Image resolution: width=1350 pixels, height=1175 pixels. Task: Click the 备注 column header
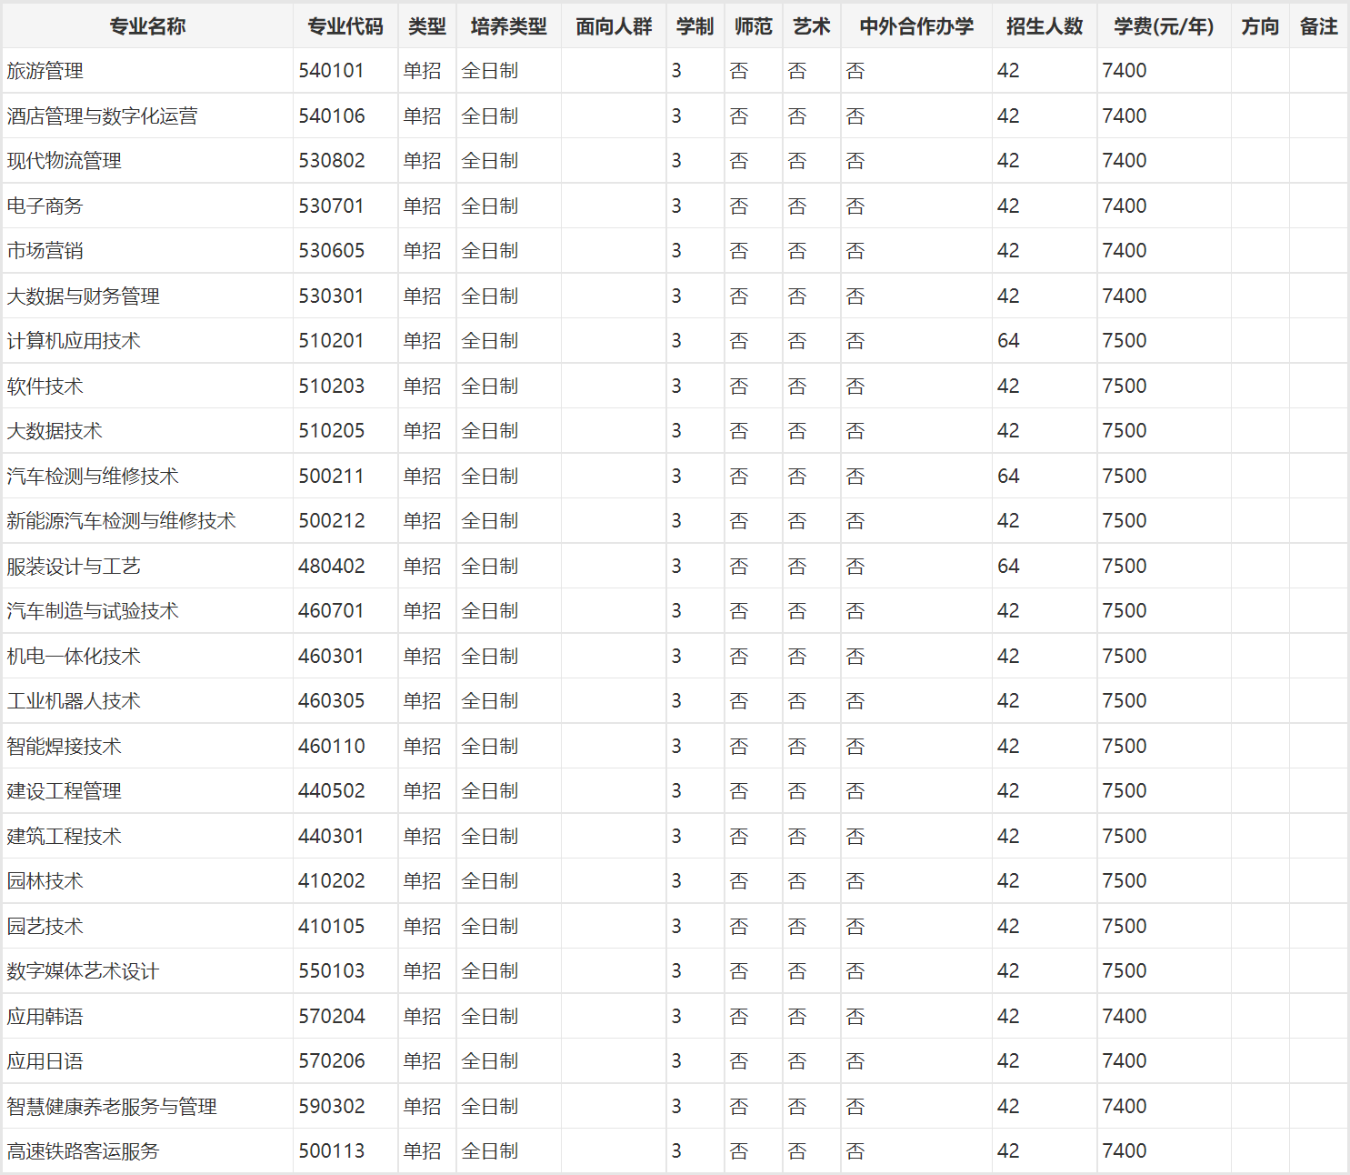(1318, 26)
